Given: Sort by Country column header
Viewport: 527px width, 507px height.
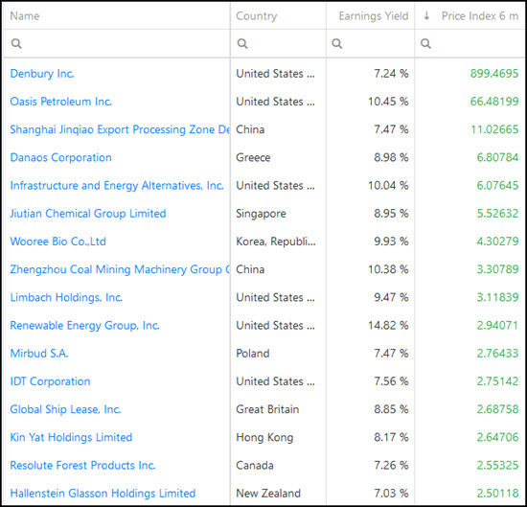Looking at the screenshot, I should point(257,15).
